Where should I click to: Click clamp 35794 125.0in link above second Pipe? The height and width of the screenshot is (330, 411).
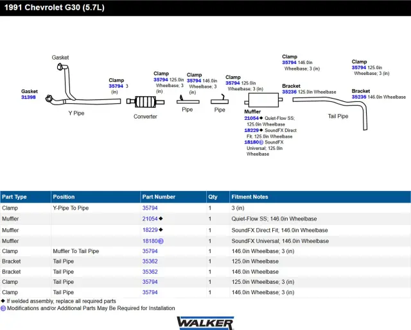tap(232, 83)
